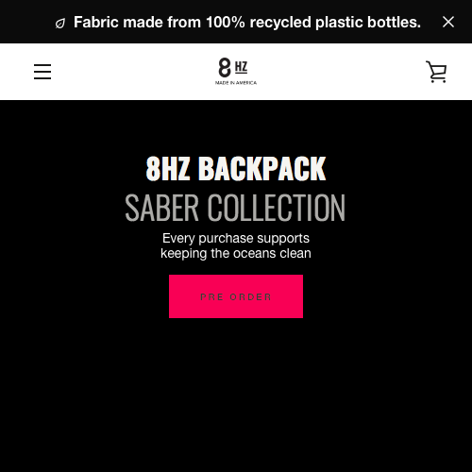
Task: View cart contents using cart icon
Action: (x=436, y=72)
